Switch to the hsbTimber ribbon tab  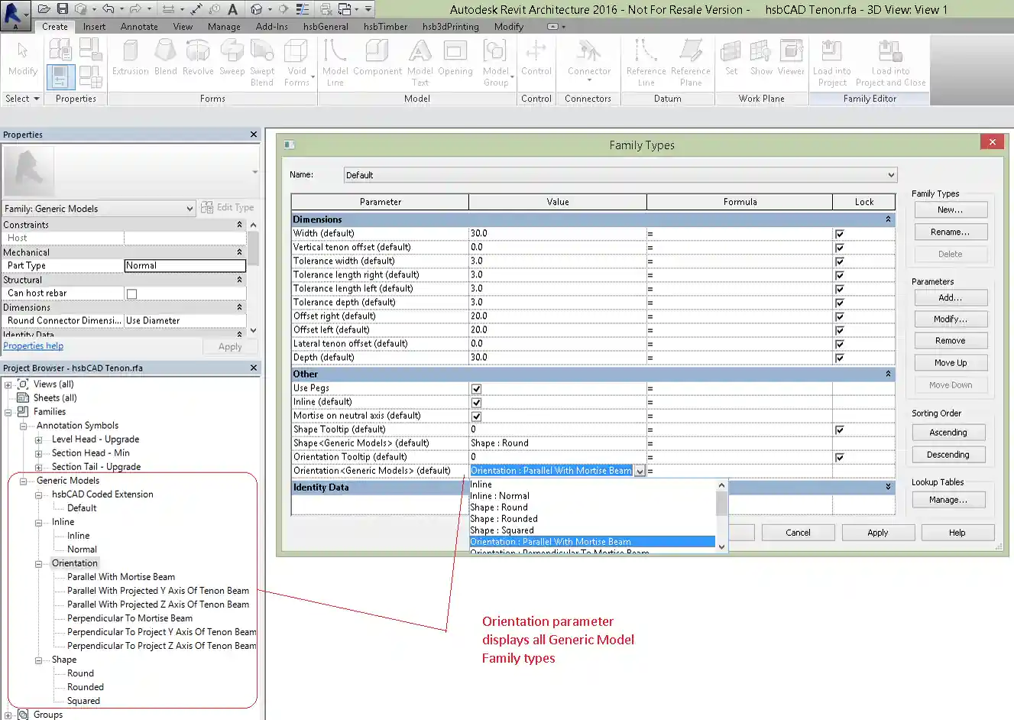(385, 26)
